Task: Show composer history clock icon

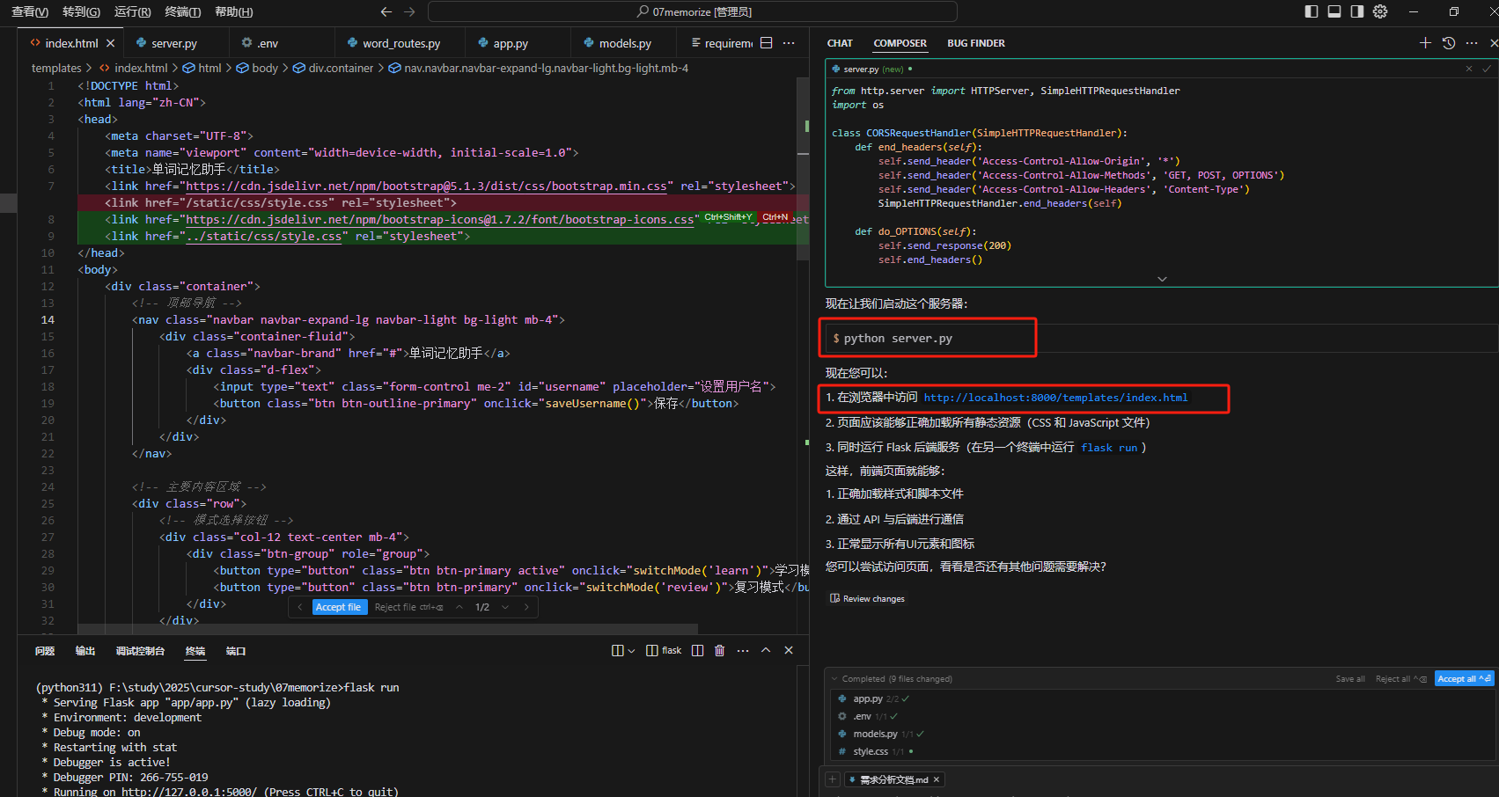Action: point(1449,43)
